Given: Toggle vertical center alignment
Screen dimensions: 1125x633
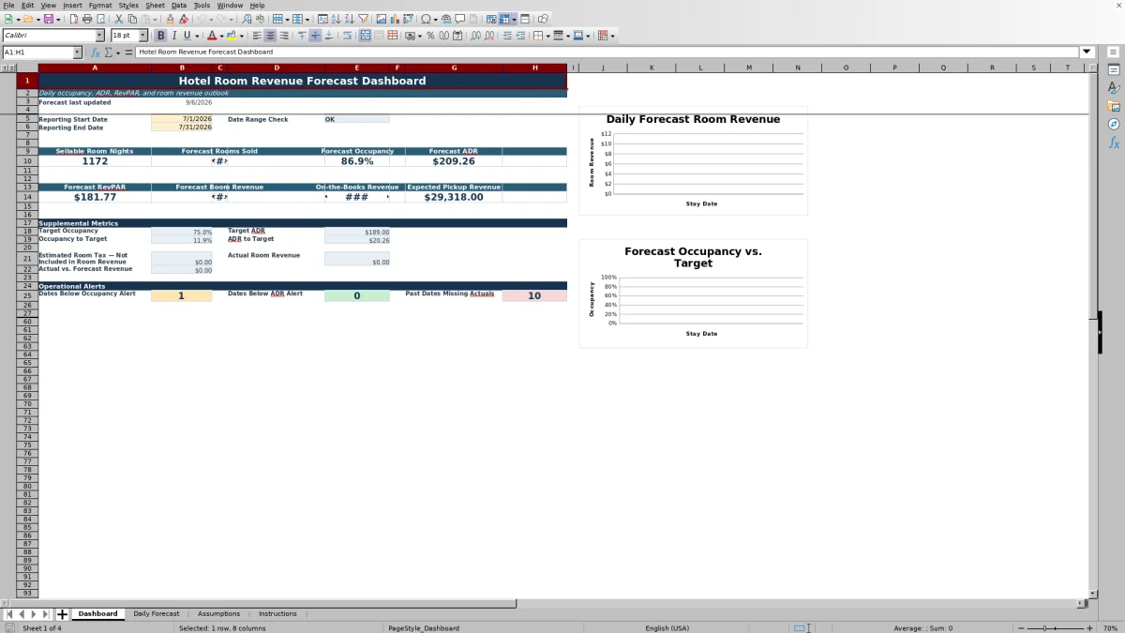Looking at the screenshot, I should tap(315, 36).
